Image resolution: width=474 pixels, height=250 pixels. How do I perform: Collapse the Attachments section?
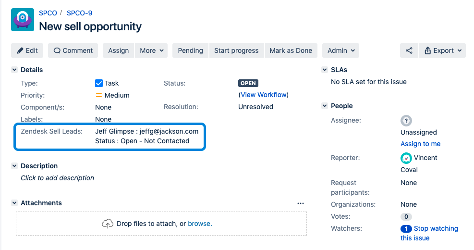point(14,203)
